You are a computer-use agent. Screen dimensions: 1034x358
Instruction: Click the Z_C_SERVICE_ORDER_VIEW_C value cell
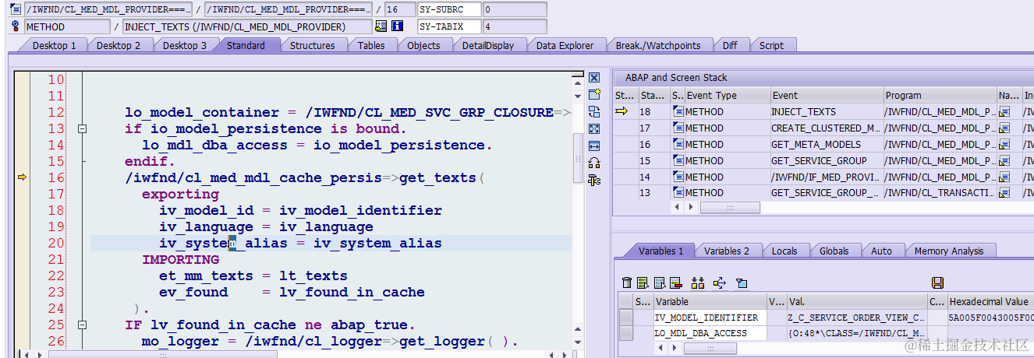[856, 318]
